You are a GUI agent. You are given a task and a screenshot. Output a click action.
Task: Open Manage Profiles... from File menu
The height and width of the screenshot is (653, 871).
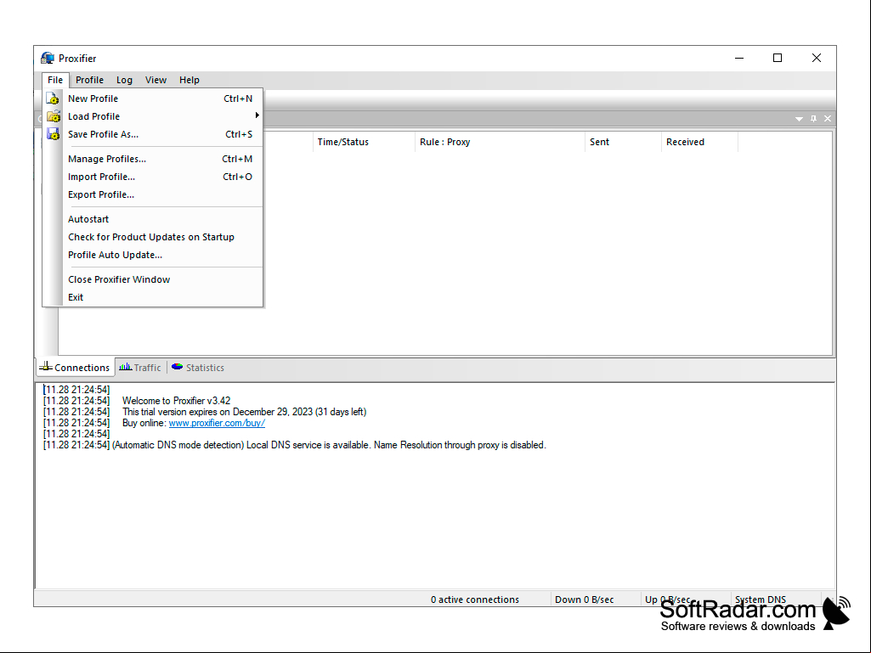pyautogui.click(x=153, y=159)
